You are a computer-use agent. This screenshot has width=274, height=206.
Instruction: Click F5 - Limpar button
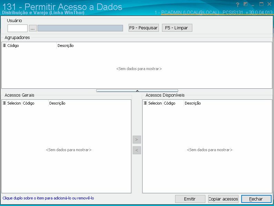click(x=177, y=28)
